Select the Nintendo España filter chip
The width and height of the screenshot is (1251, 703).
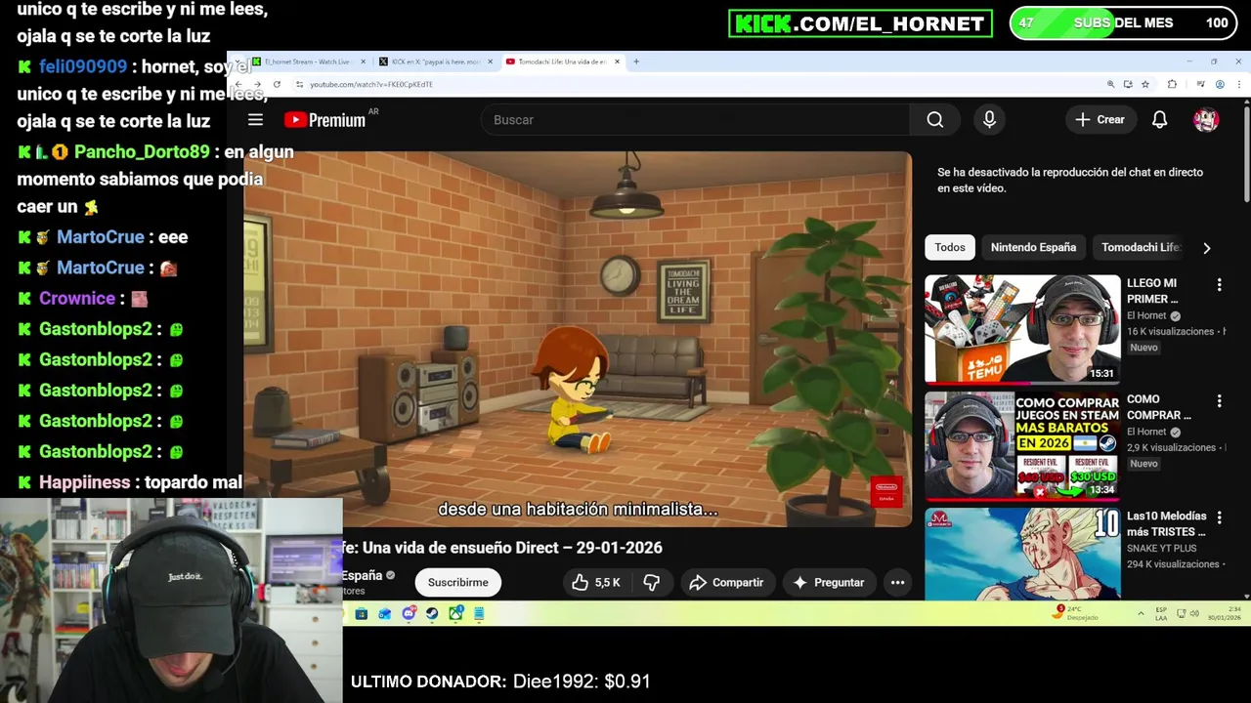coord(1033,247)
